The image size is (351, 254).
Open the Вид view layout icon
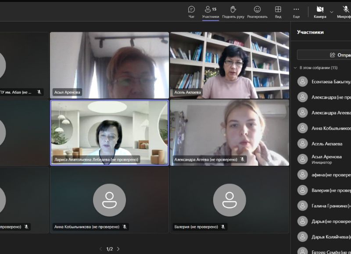(x=278, y=10)
